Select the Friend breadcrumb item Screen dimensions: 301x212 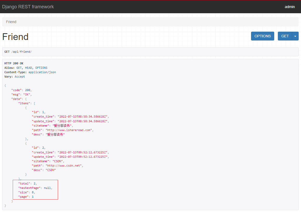click(11, 22)
